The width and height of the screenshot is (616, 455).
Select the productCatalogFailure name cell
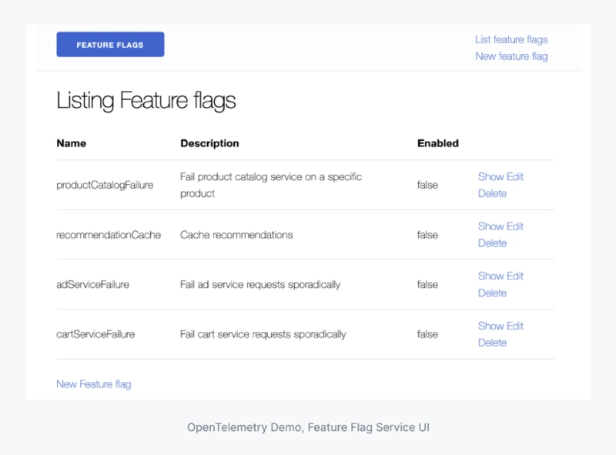(x=105, y=185)
